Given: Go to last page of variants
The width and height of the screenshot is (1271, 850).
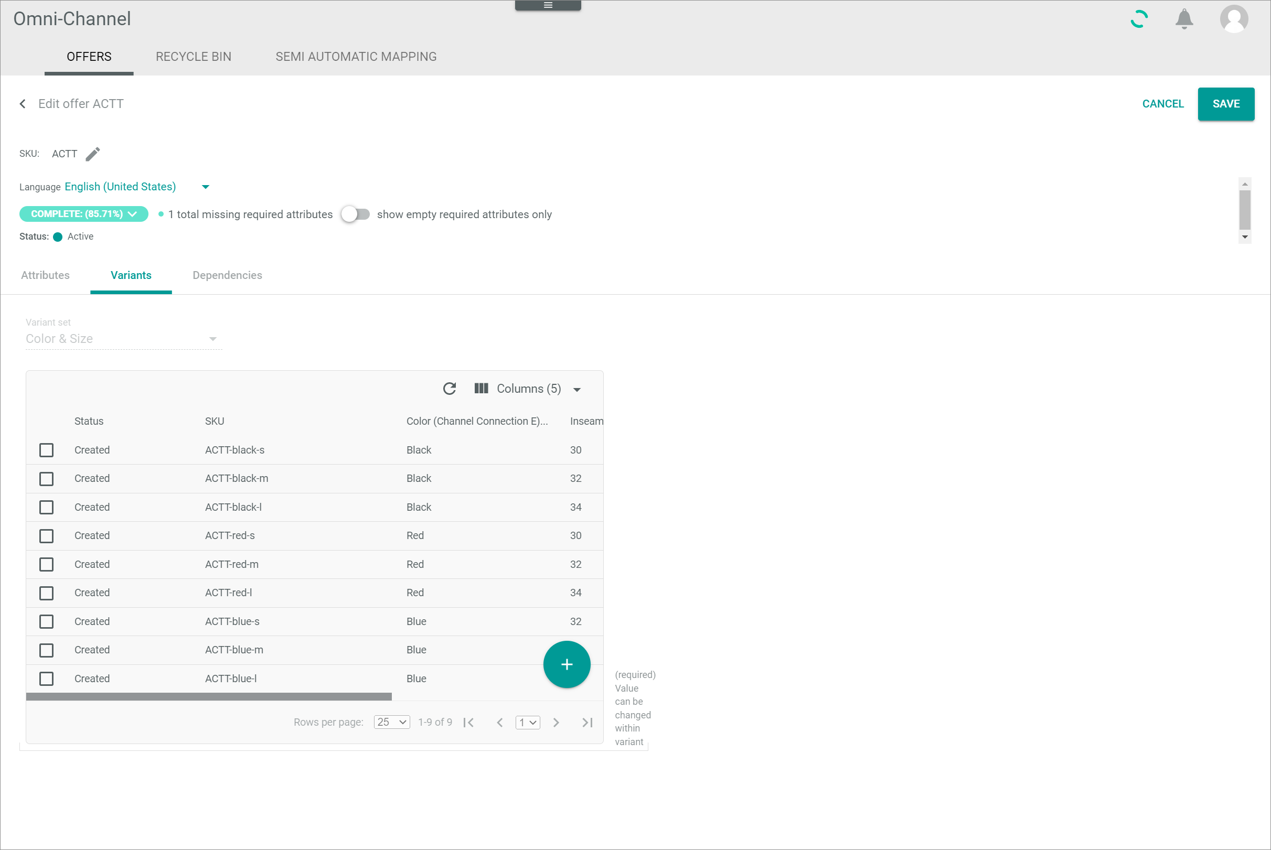Looking at the screenshot, I should tap(588, 722).
